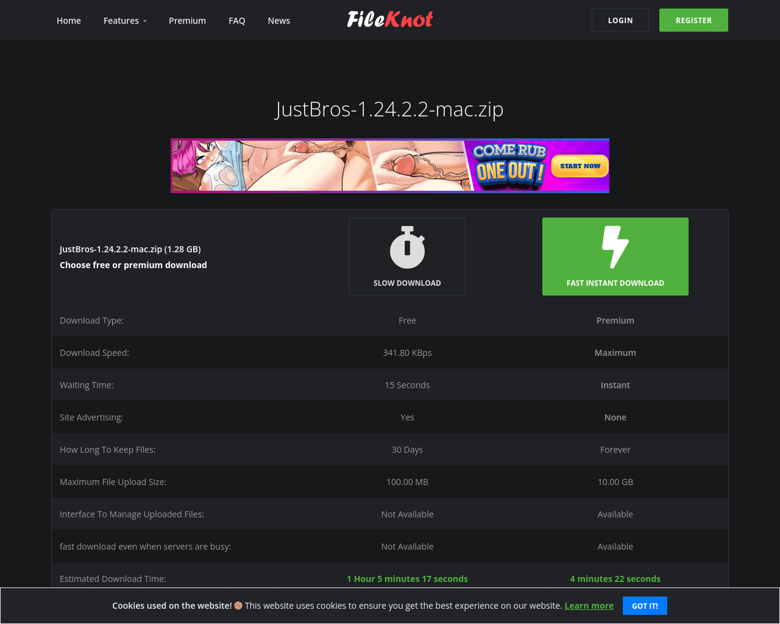Click '4 minutes 22 seconds' estimate

pyautogui.click(x=615, y=579)
